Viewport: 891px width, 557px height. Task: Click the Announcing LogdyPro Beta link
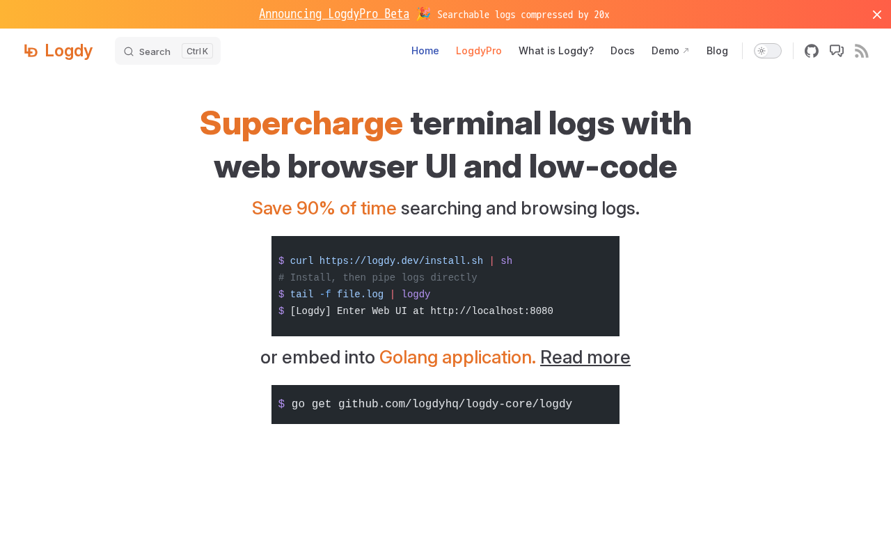334,14
